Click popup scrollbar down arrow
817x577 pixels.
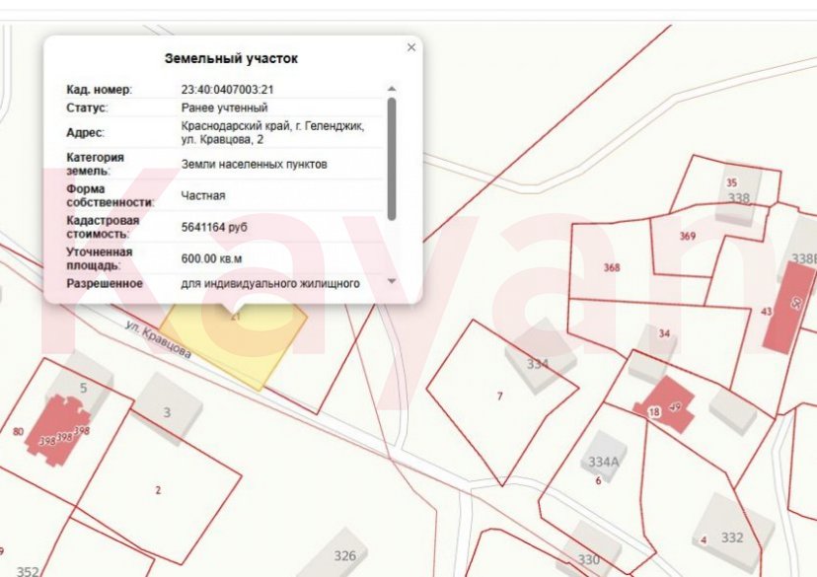point(392,281)
